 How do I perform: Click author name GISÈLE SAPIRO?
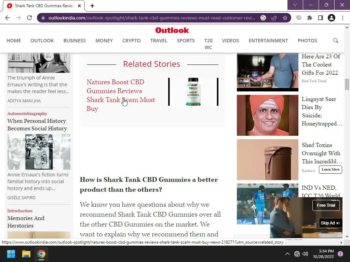[22, 198]
